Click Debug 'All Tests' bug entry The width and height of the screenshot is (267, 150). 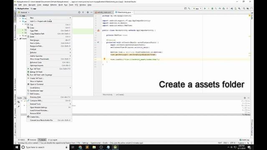pyautogui.click(x=49, y=72)
